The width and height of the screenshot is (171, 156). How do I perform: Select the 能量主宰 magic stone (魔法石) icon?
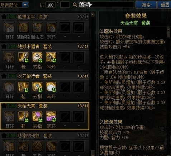(37, 27)
